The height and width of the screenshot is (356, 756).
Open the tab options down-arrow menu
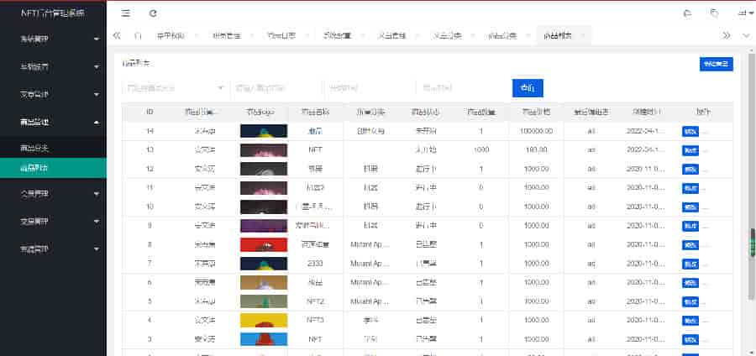click(746, 35)
